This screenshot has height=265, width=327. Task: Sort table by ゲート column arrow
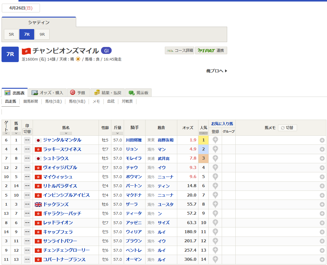pyautogui.click(x=6, y=133)
